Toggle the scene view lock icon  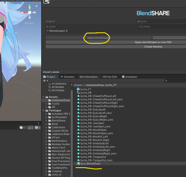[x=36, y=6]
